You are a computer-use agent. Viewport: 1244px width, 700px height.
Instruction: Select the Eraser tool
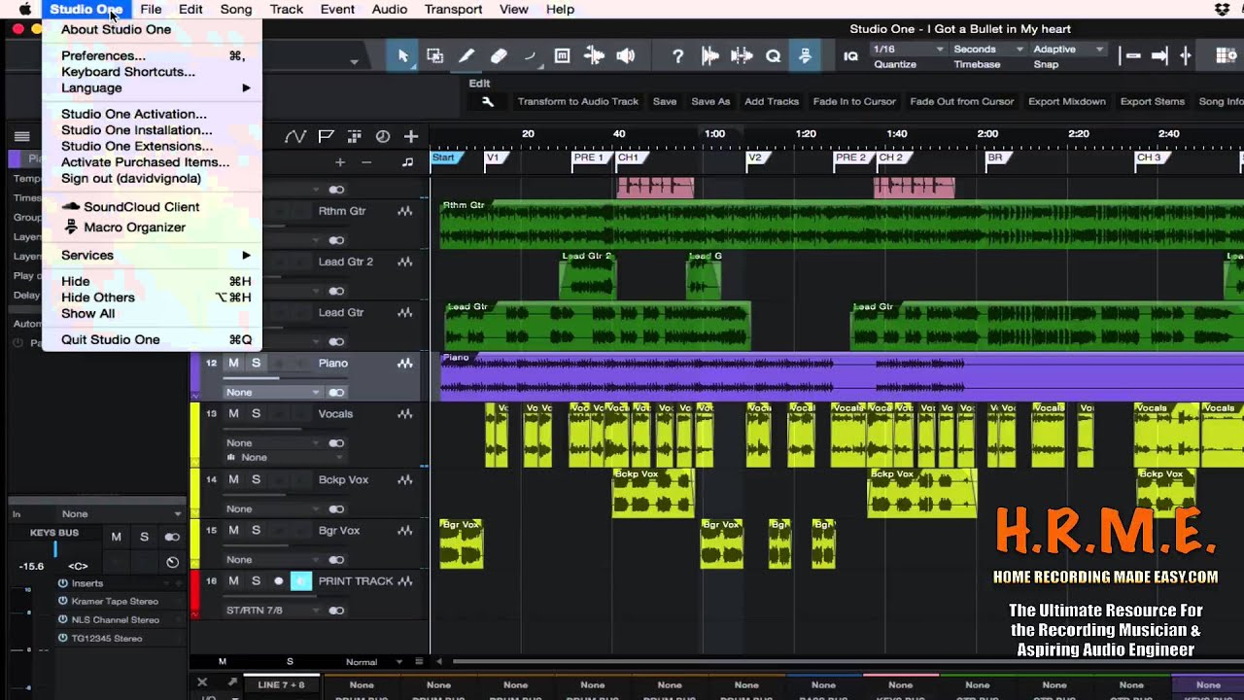(x=499, y=56)
